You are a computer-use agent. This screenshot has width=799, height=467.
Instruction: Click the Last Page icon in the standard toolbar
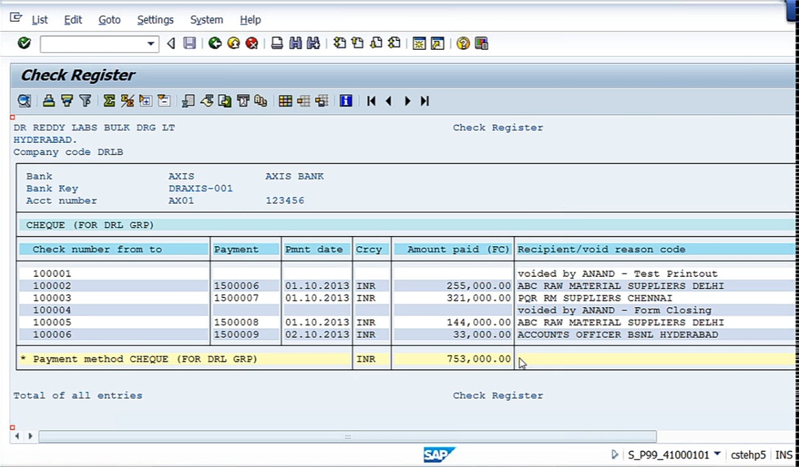pos(394,43)
